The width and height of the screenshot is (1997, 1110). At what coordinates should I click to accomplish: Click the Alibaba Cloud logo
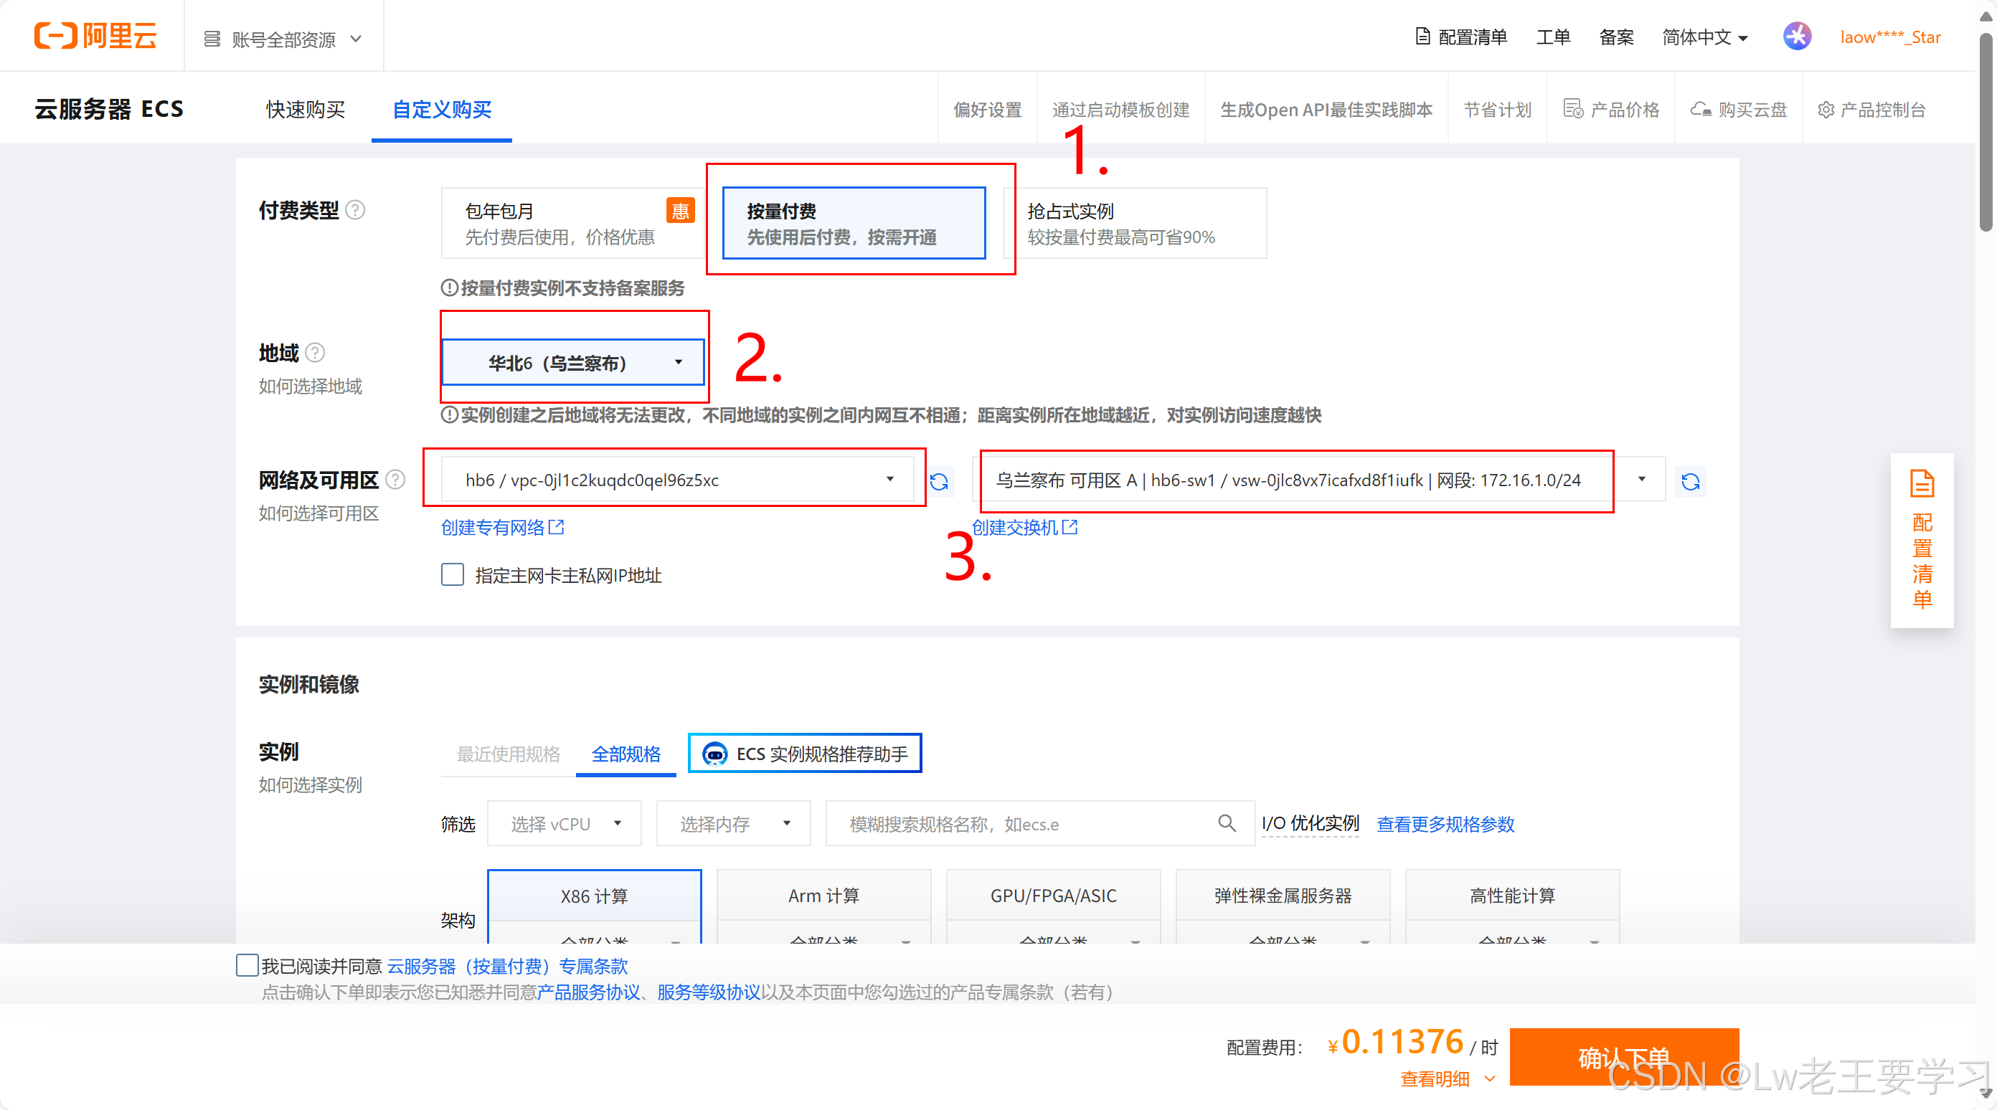pyautogui.click(x=95, y=36)
